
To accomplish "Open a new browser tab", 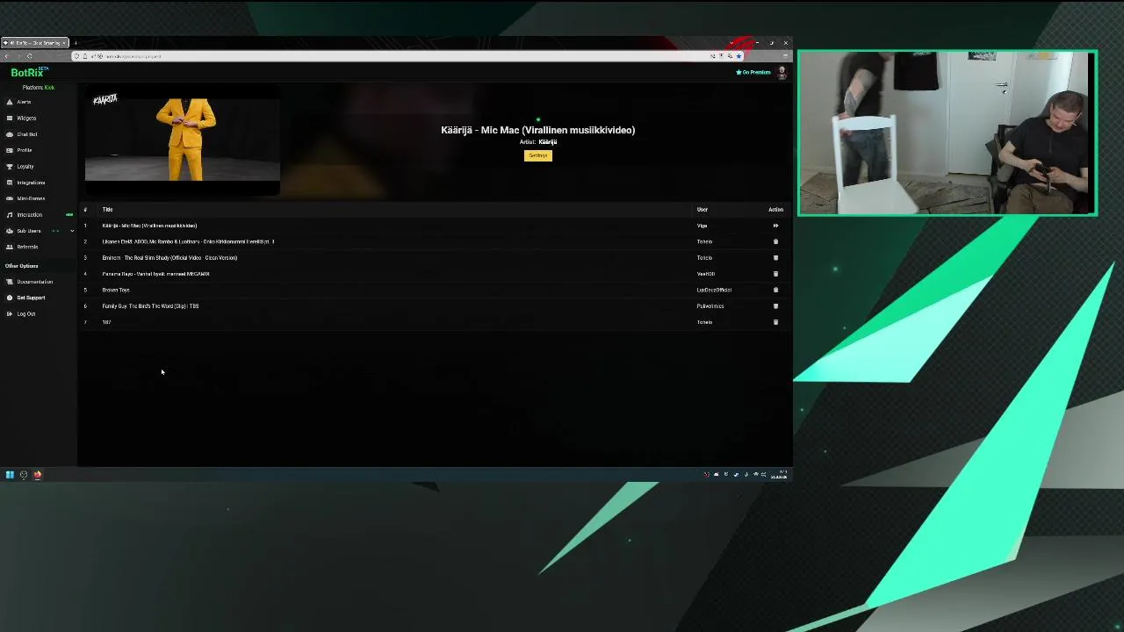I will pos(76,43).
